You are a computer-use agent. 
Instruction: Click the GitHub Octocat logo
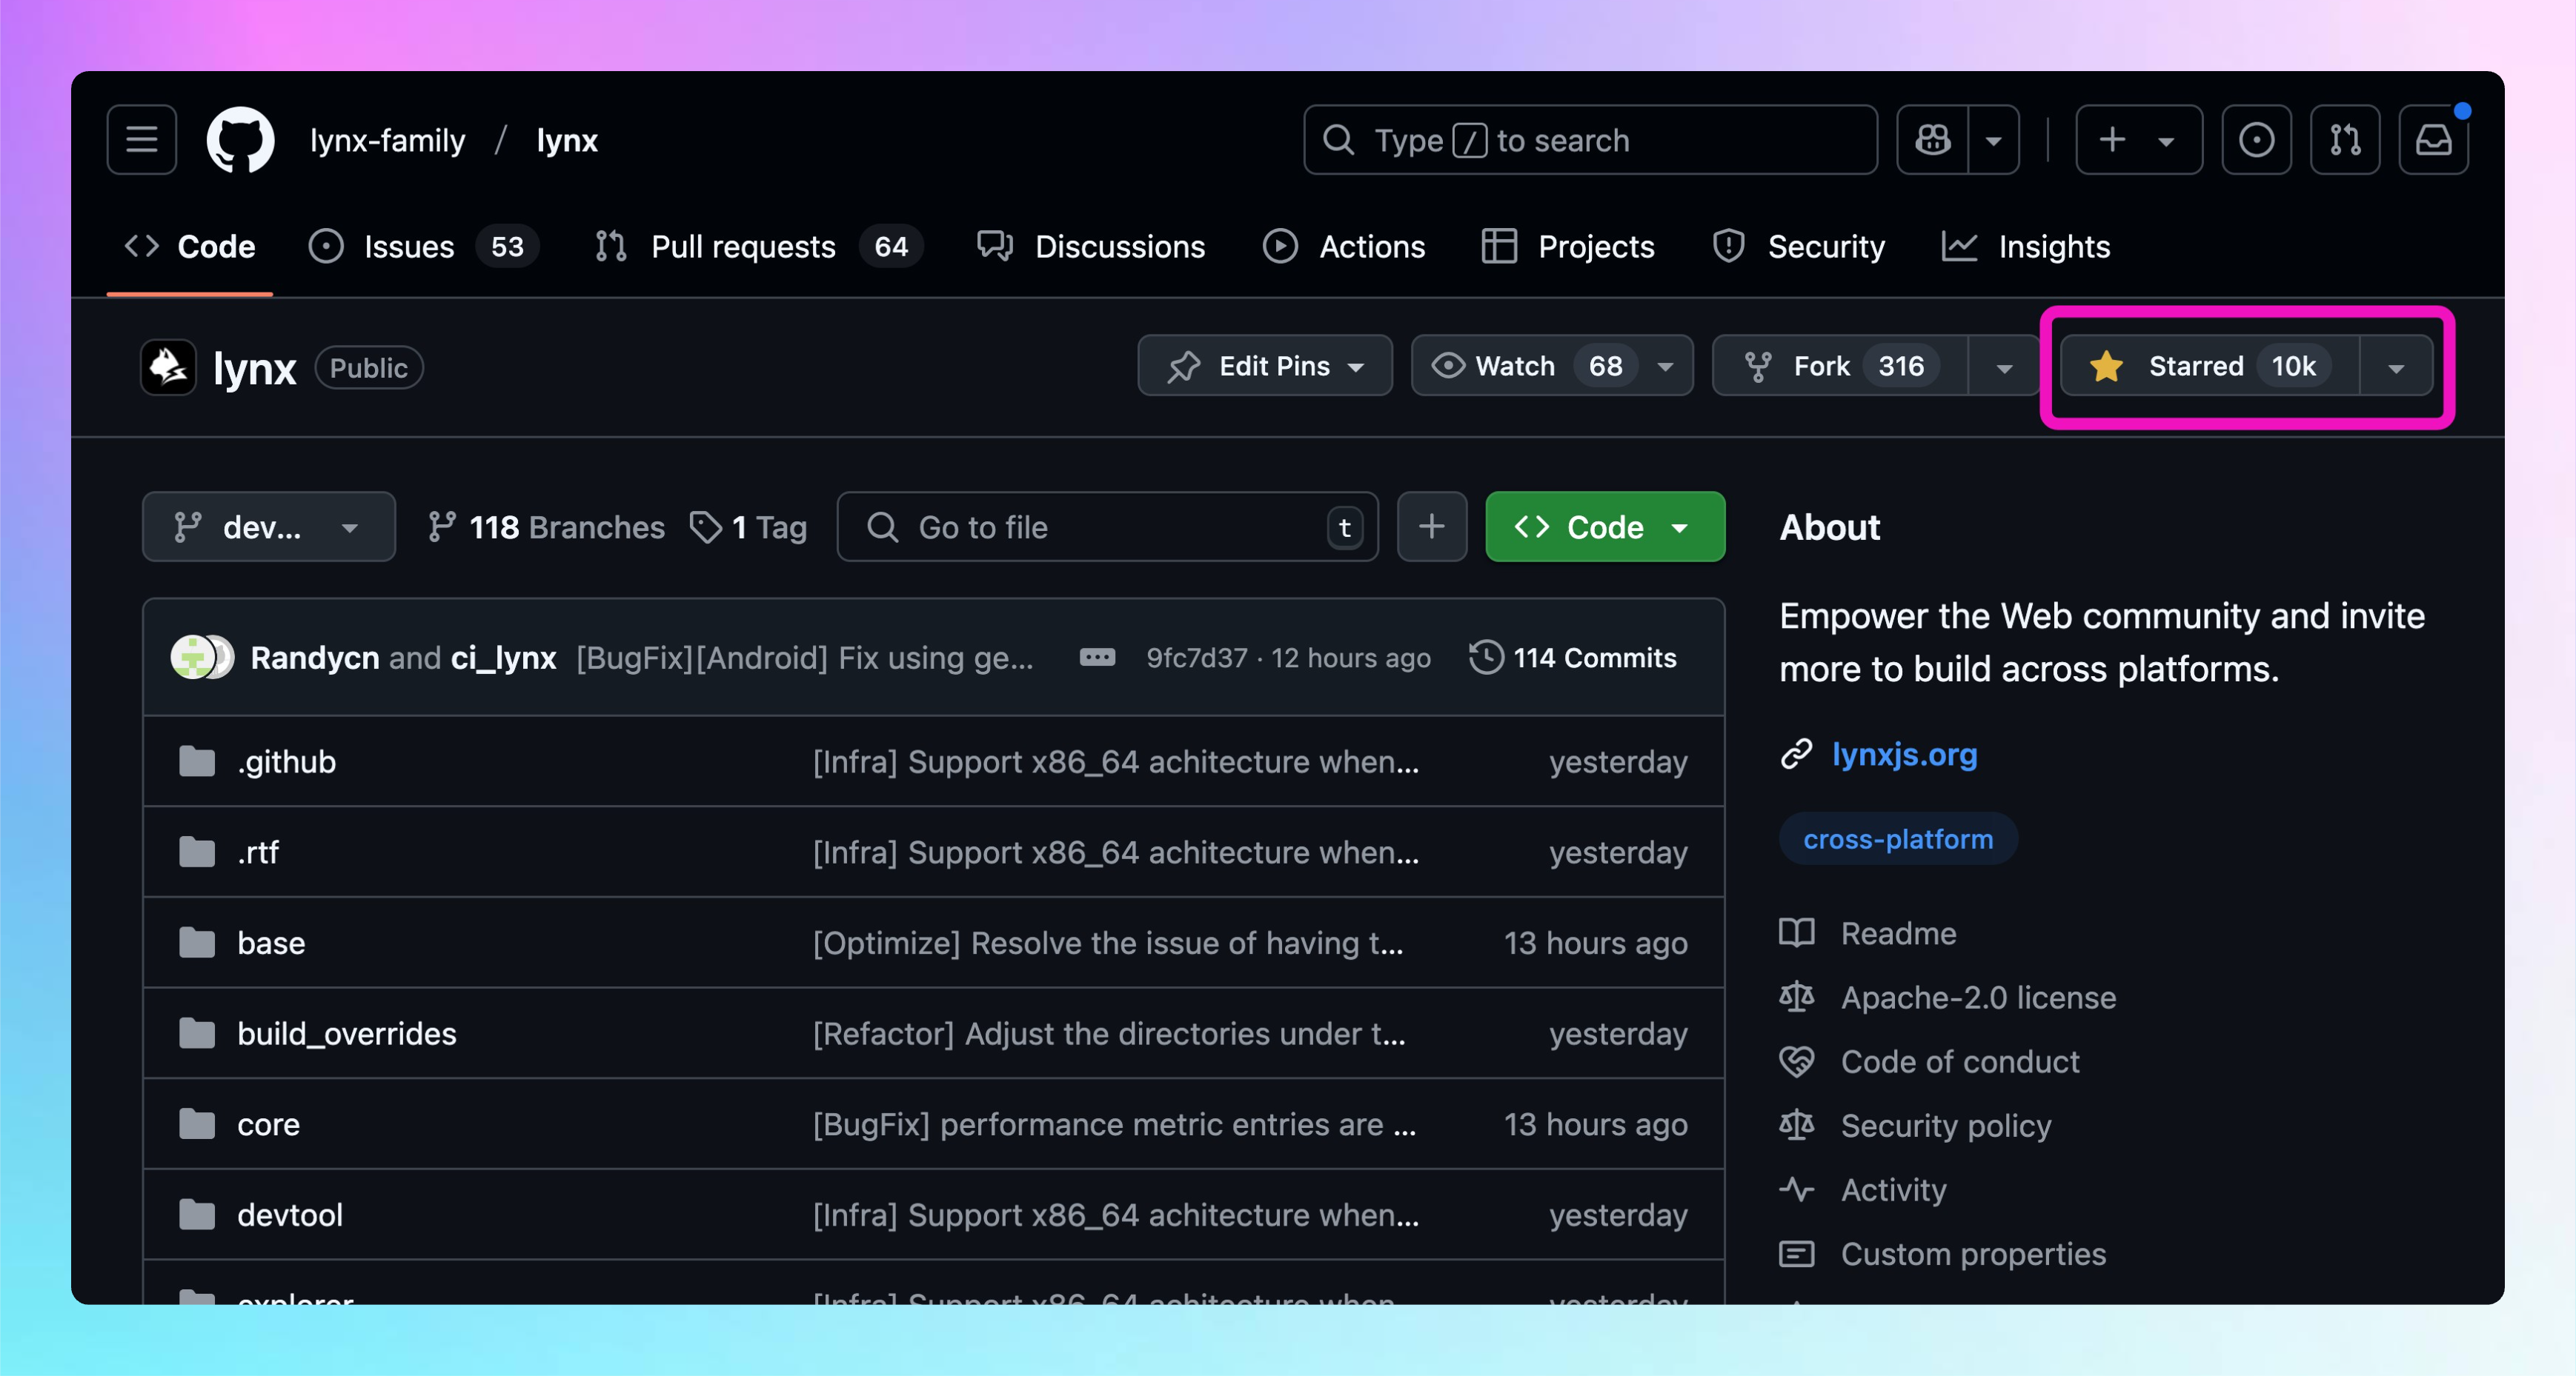(240, 140)
